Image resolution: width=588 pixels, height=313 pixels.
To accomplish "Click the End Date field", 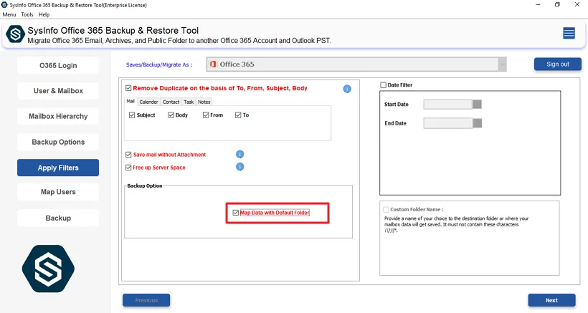I will click(447, 123).
